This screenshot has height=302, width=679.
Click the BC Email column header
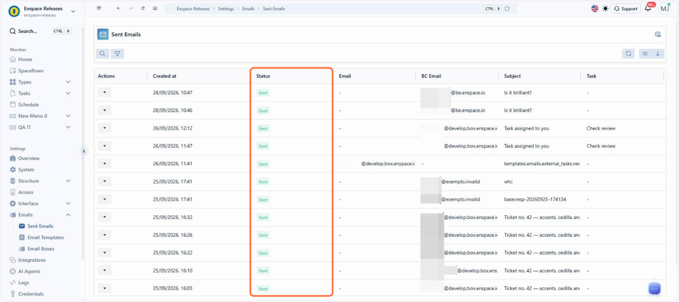(x=431, y=76)
